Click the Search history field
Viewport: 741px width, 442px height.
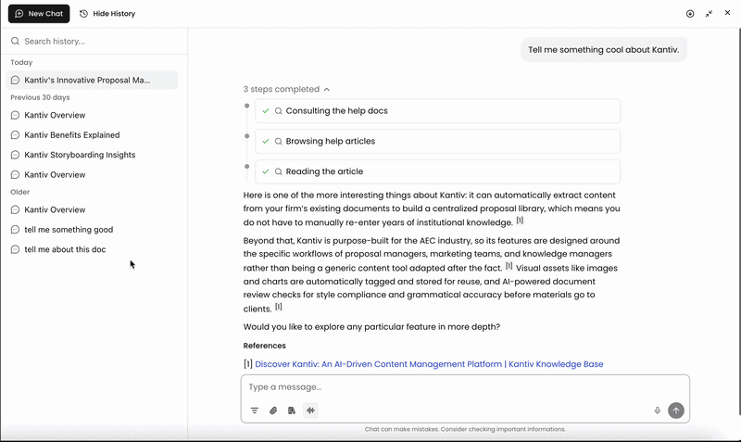(x=94, y=41)
